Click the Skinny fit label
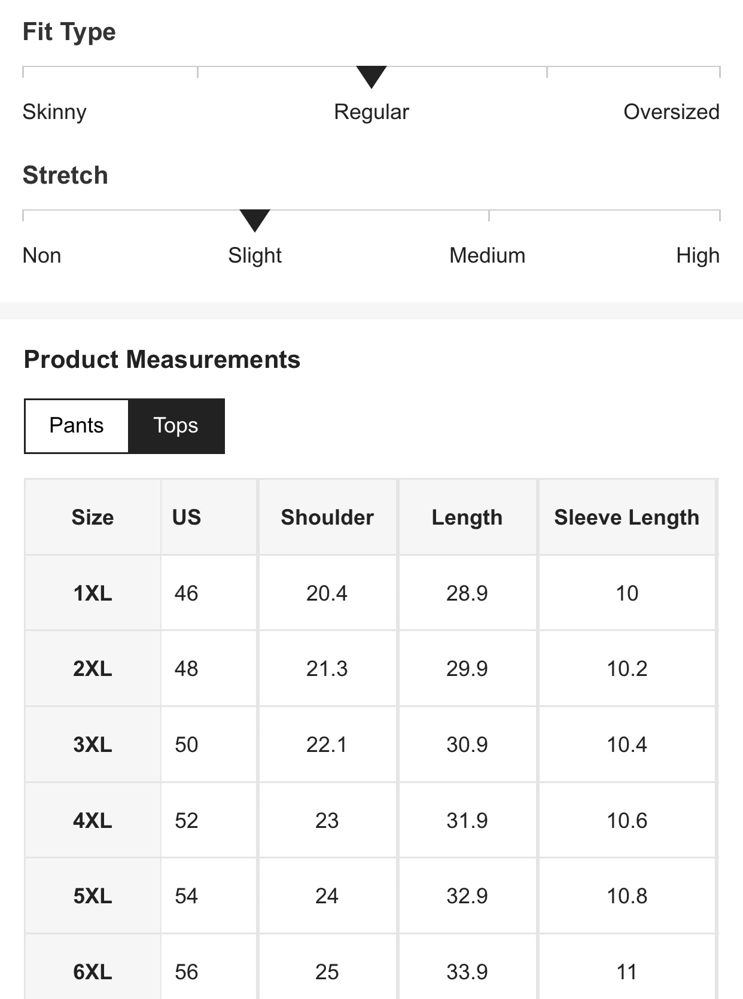 tap(54, 112)
